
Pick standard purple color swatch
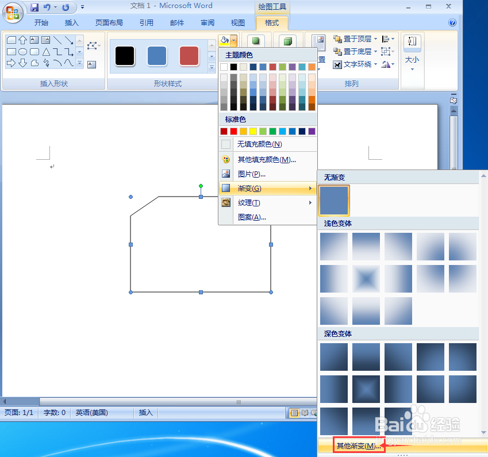tap(312, 132)
